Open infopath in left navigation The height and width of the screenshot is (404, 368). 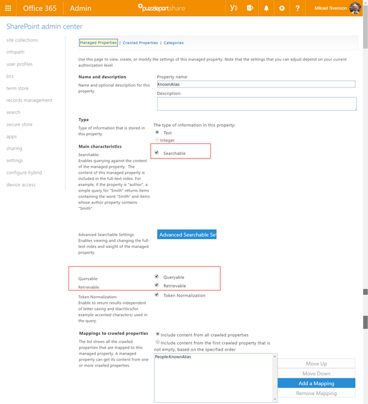pyautogui.click(x=15, y=52)
